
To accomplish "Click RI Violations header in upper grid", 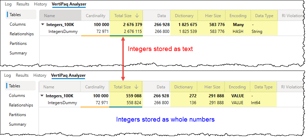I will 290,15.
